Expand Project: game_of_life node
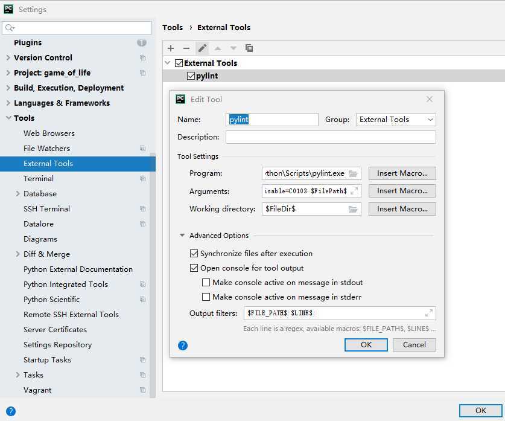Viewport: 505px width, 421px height. [x=8, y=73]
